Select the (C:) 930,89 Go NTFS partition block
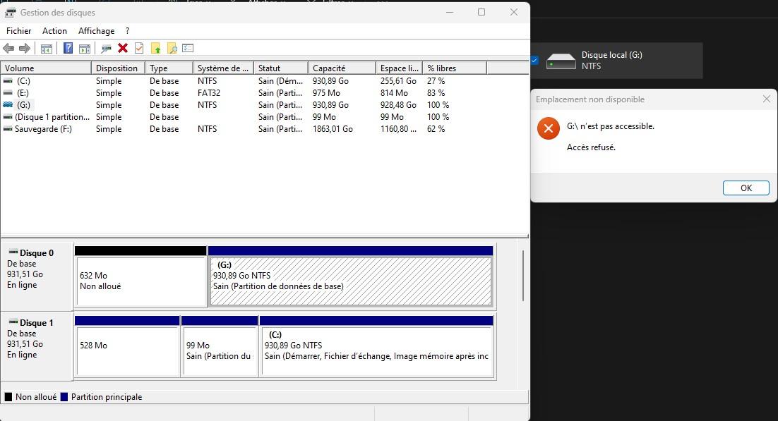The image size is (778, 421). click(376, 347)
